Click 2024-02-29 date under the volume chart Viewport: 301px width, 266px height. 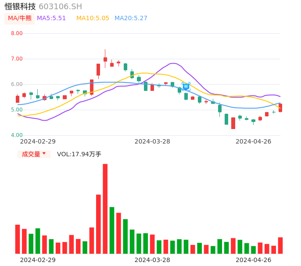[x=38, y=260]
